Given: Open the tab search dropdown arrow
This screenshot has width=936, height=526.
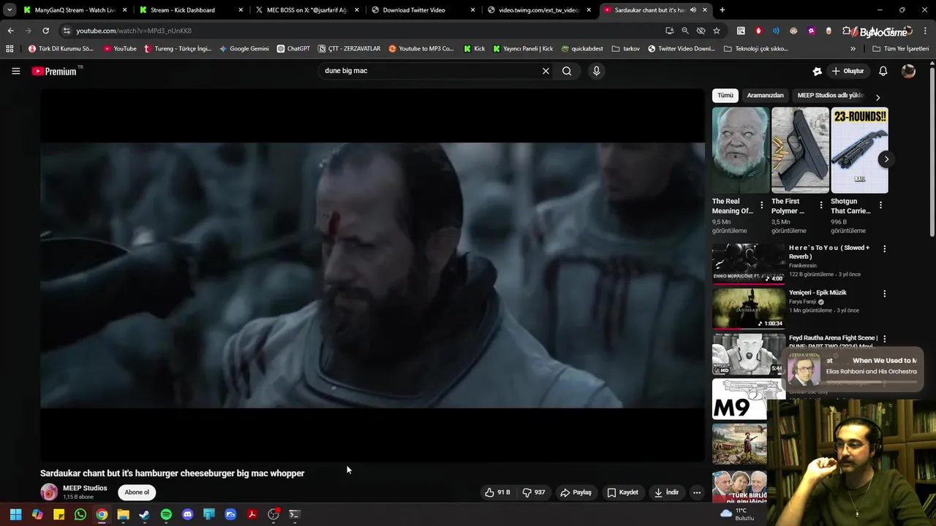Looking at the screenshot, I should [x=8, y=10].
